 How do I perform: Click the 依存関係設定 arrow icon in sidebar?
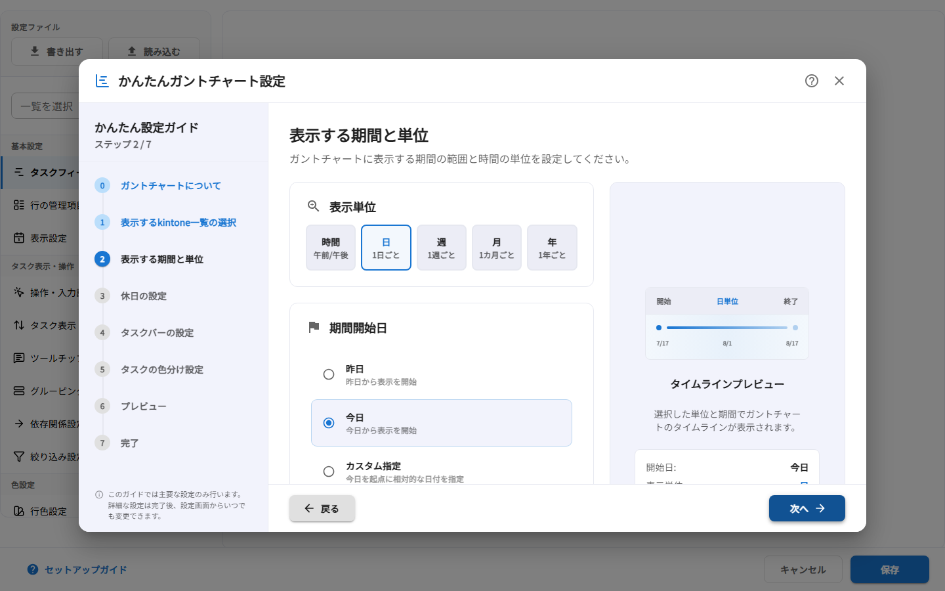click(x=19, y=424)
